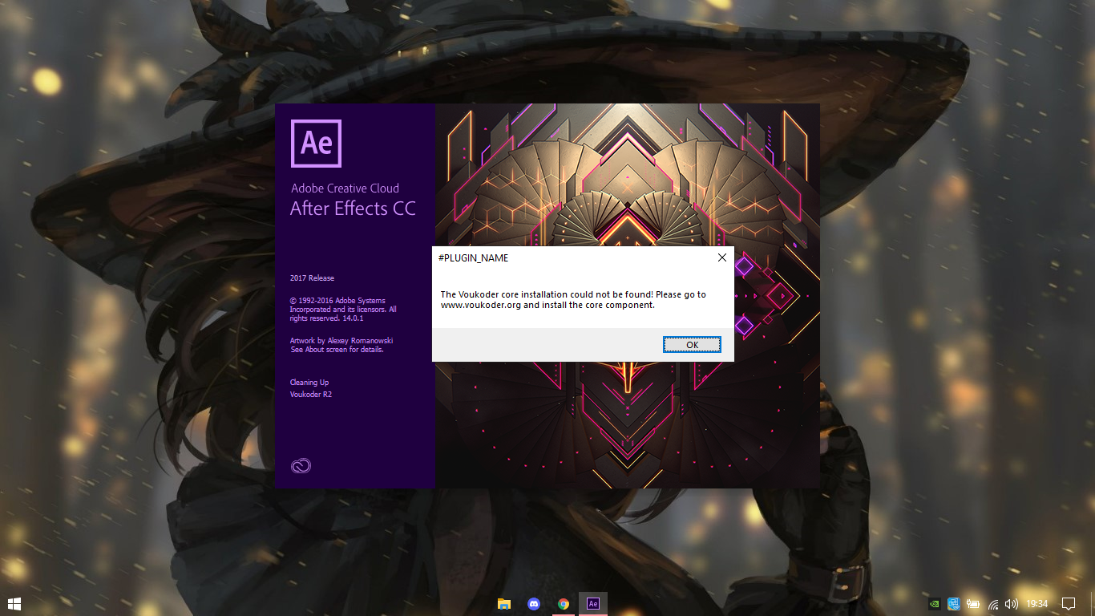Open File Explorer from the taskbar
This screenshot has width=1095, height=616.
(x=504, y=604)
